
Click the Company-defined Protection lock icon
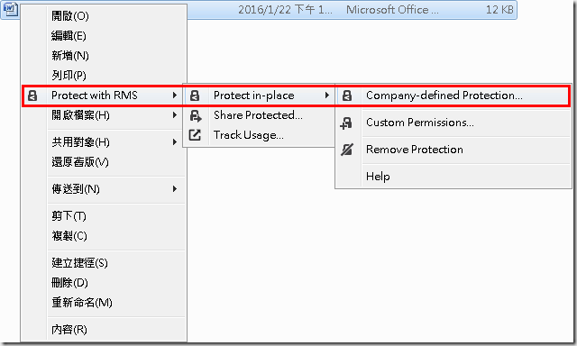(x=346, y=96)
